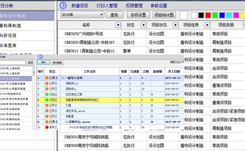The height and width of the screenshot is (151, 245).
Task: Select the R73号越南引水 project in the list
Action: [x=16, y=94]
